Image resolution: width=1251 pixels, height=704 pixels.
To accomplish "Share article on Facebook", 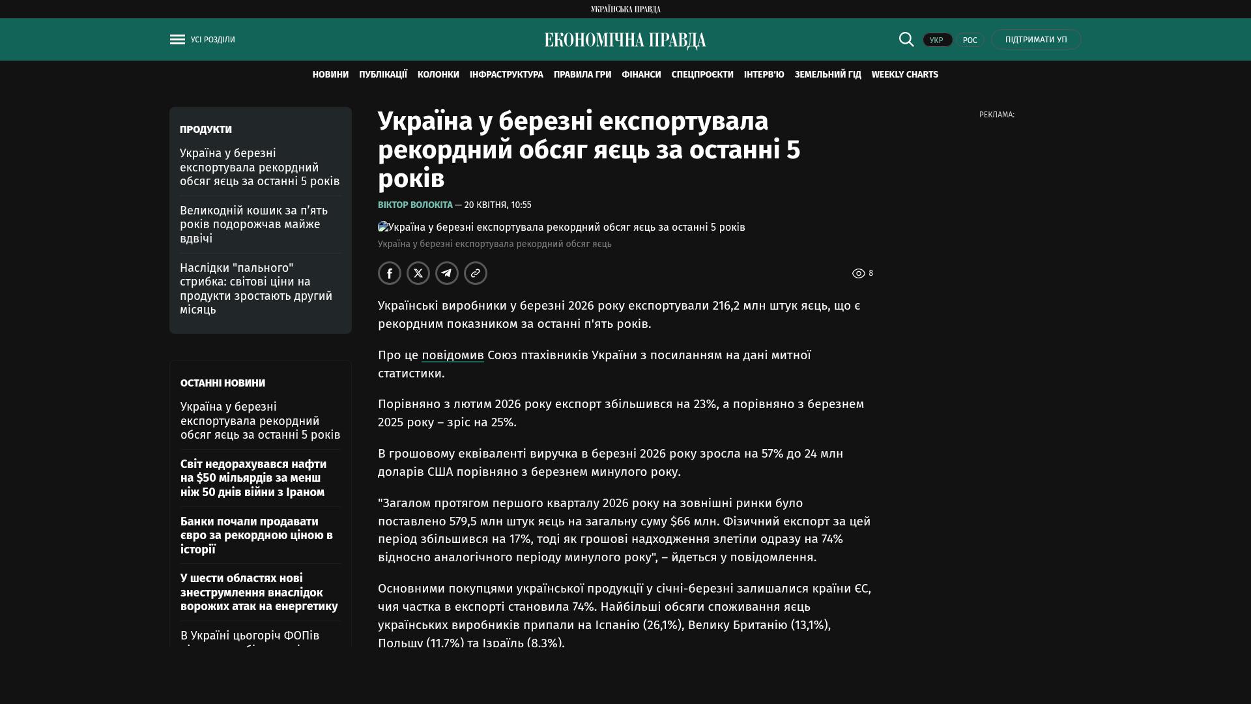I will click(390, 273).
